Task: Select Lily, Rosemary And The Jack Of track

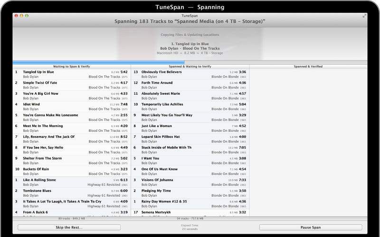Action: [72, 139]
